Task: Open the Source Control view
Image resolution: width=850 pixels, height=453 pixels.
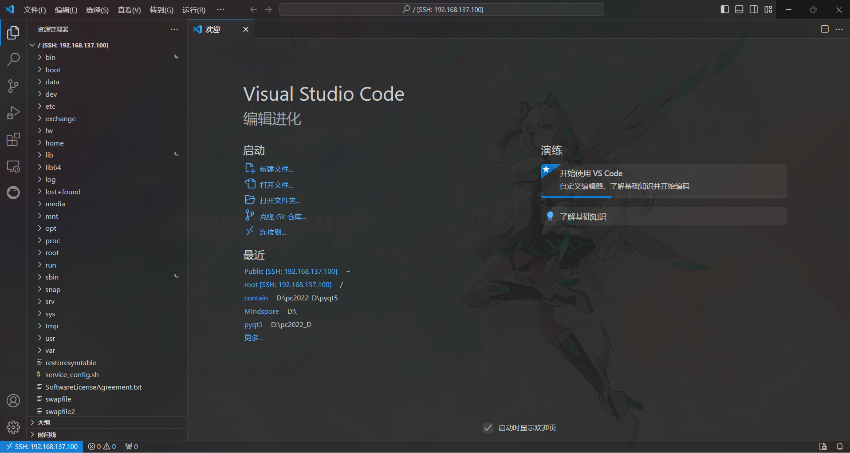Action: [x=13, y=86]
